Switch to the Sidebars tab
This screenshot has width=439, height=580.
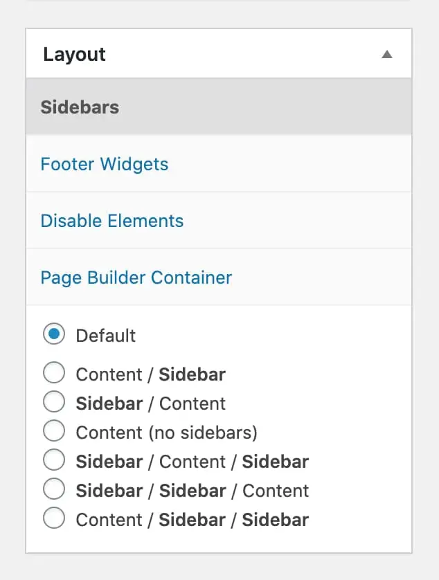[80, 107]
